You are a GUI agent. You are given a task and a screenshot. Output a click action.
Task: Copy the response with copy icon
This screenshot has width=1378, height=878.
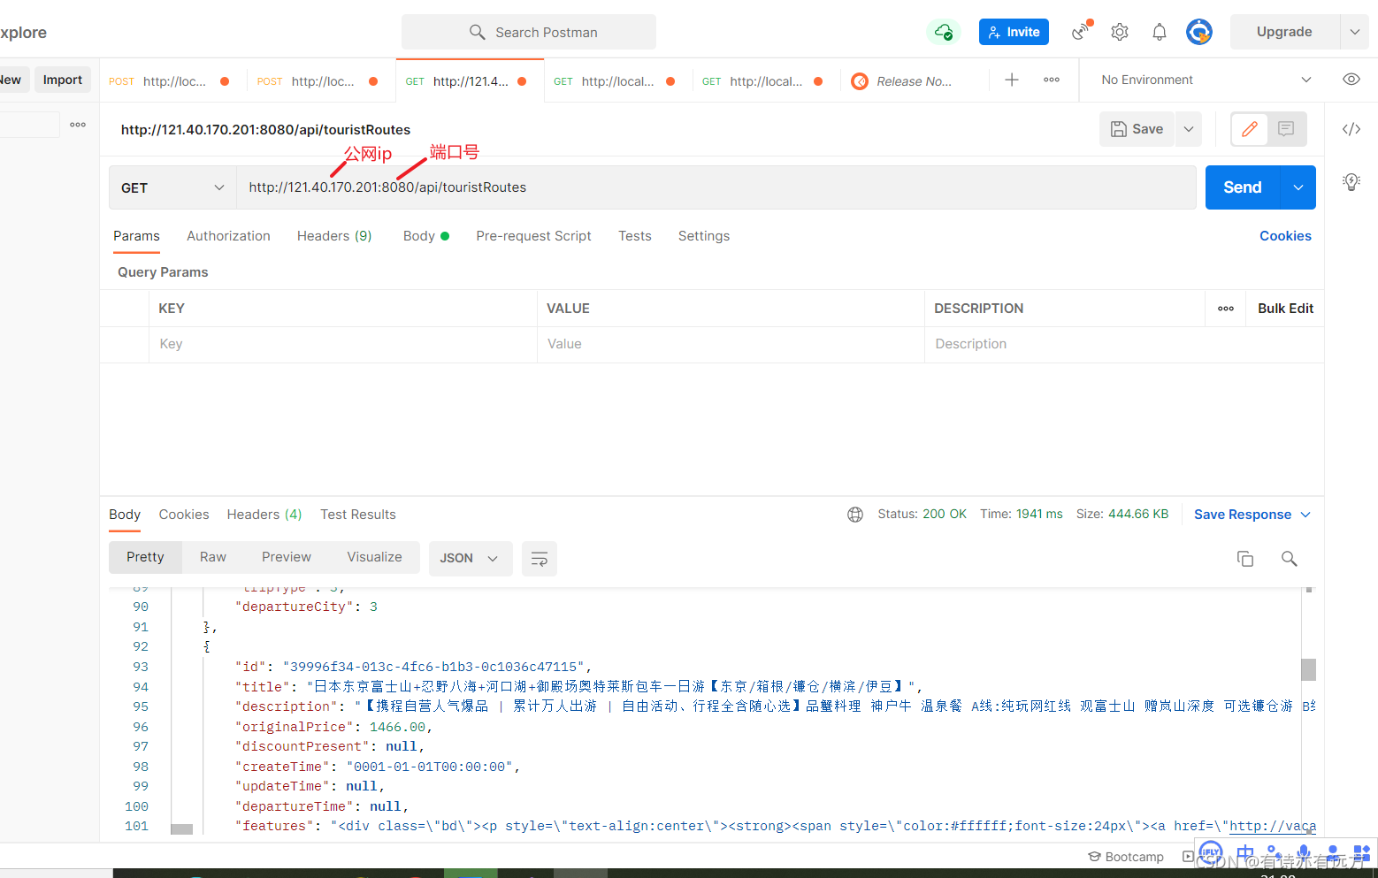coord(1245,559)
